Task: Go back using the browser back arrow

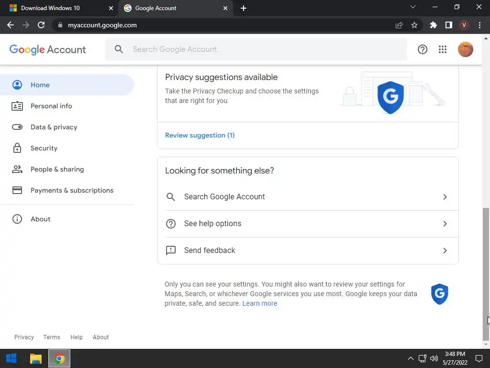Action: coord(11,25)
